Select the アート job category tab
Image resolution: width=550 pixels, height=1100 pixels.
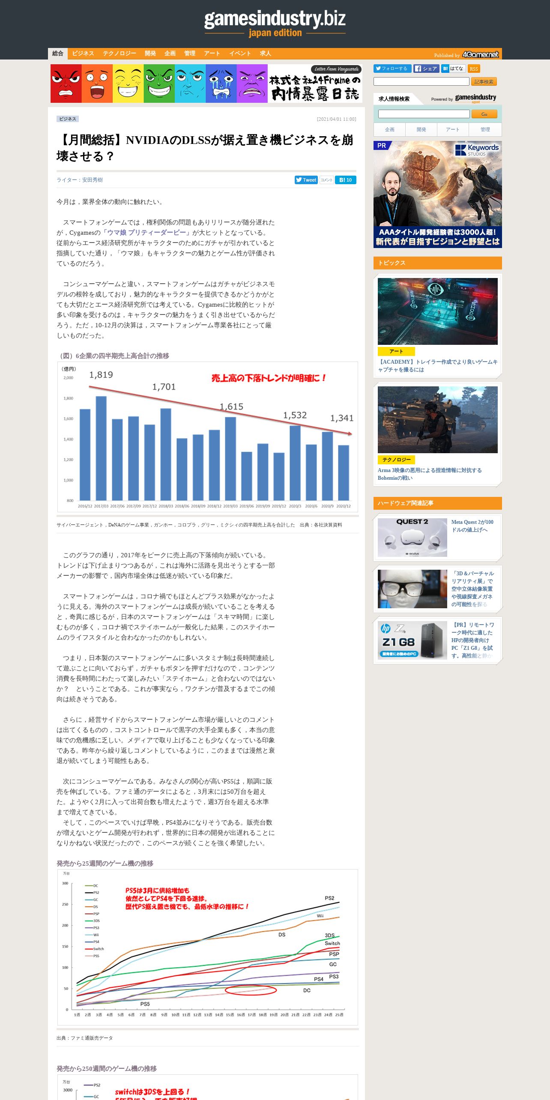tap(453, 129)
